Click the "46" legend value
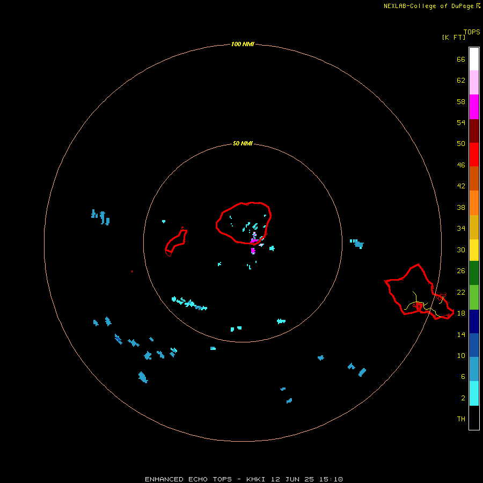Viewport: 483px width, 483px height. (x=461, y=165)
